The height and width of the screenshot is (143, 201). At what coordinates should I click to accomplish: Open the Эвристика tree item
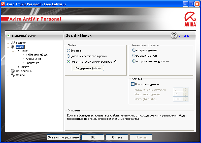32,63
